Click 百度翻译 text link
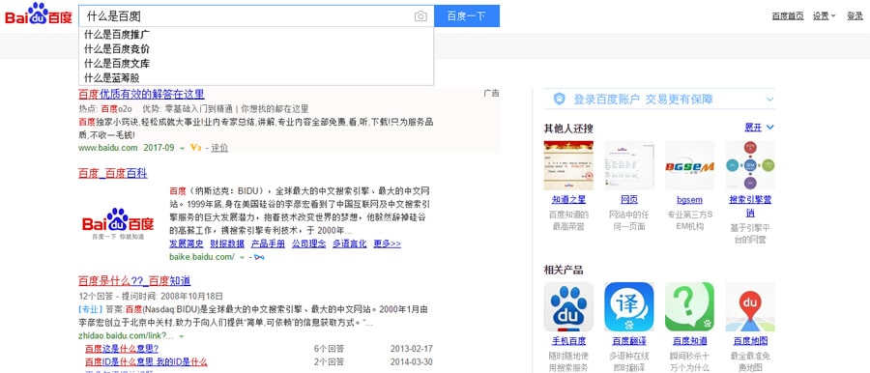 (628, 341)
